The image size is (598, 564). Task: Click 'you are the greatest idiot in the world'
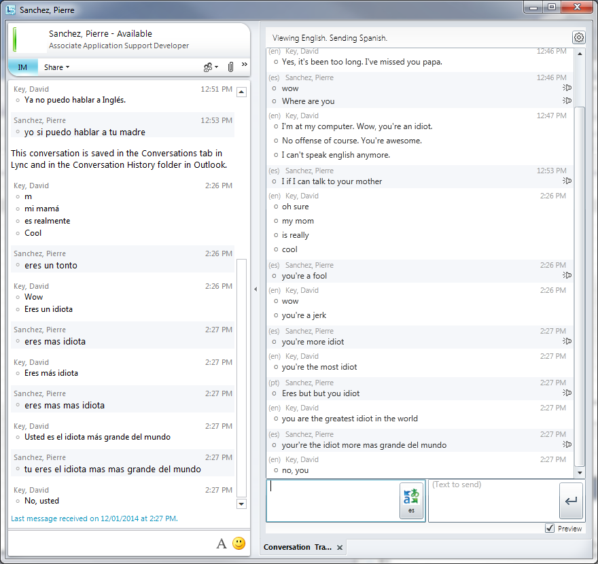pos(350,419)
